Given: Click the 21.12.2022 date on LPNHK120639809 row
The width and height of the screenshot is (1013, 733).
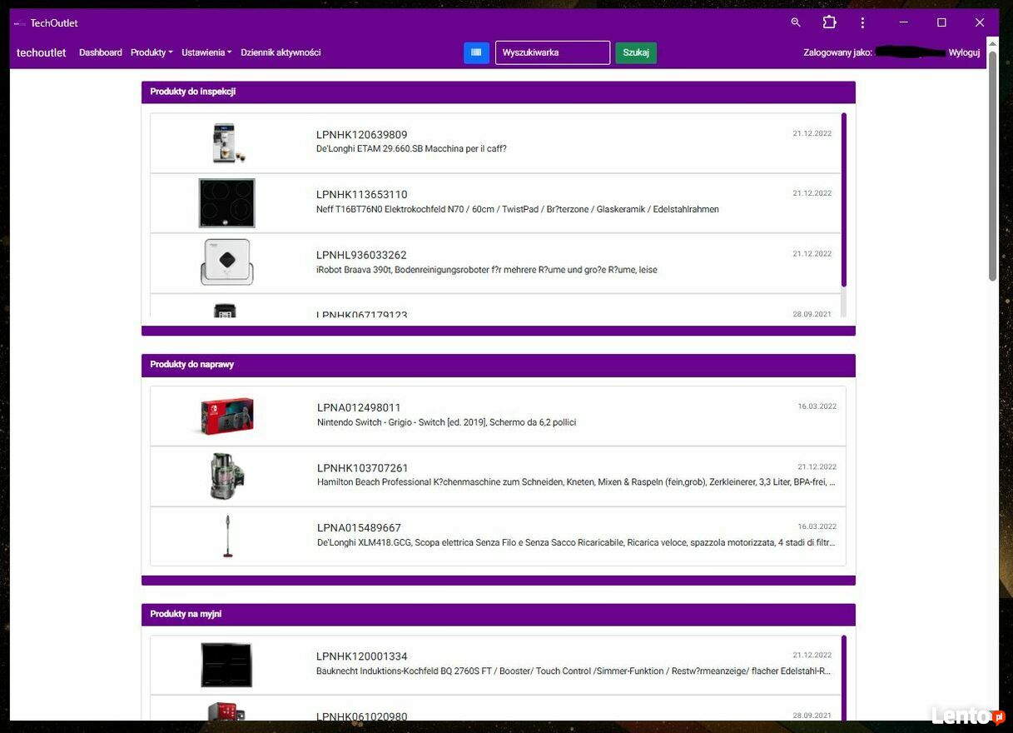Looking at the screenshot, I should tap(812, 133).
